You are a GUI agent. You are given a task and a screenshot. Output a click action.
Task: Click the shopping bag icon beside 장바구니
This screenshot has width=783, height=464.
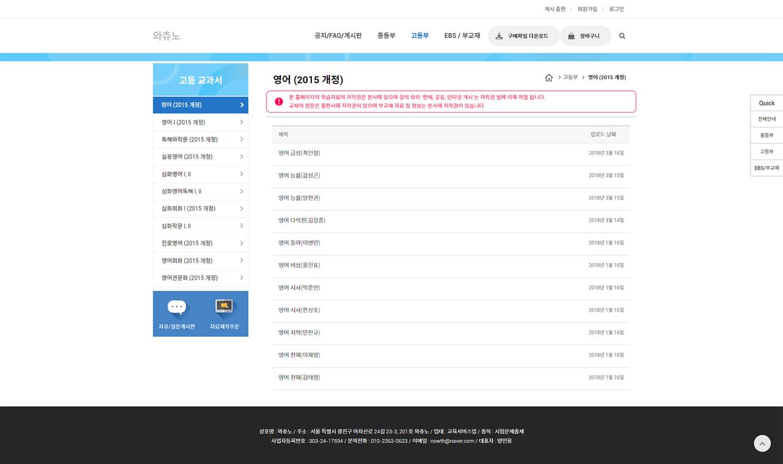pos(571,36)
